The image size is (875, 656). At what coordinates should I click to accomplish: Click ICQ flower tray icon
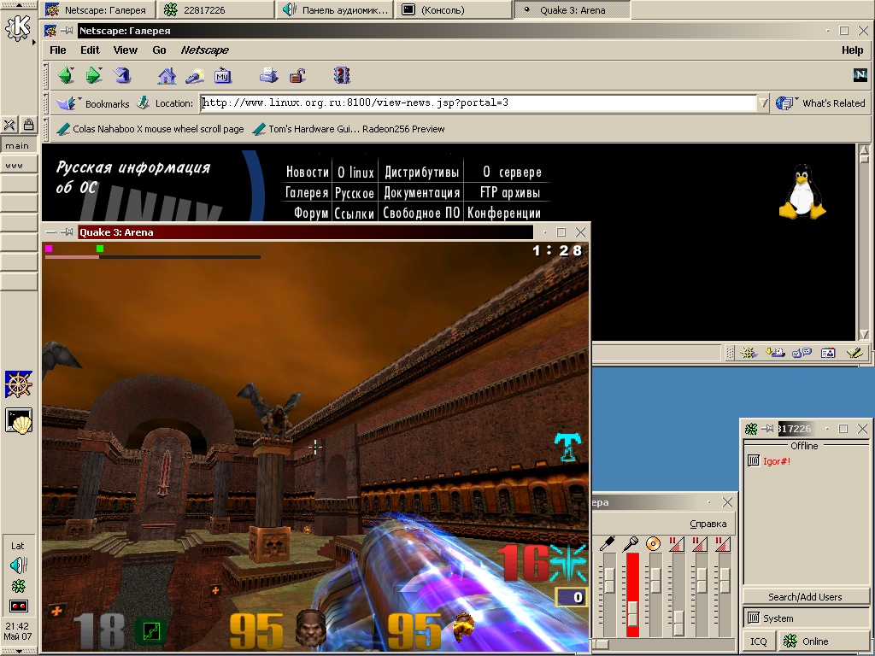coord(19,586)
